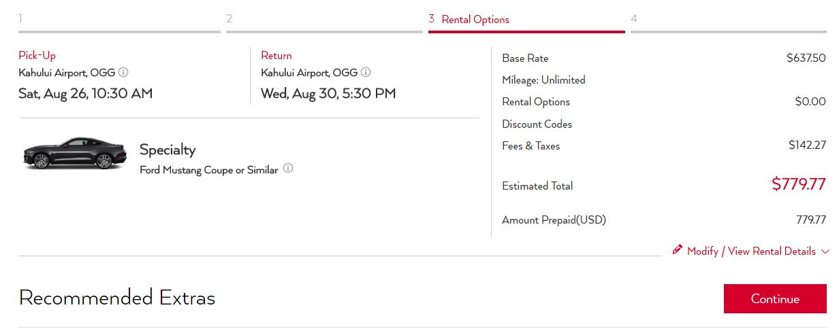Click return date Wed, Aug 30, 5:30 PM

(328, 93)
